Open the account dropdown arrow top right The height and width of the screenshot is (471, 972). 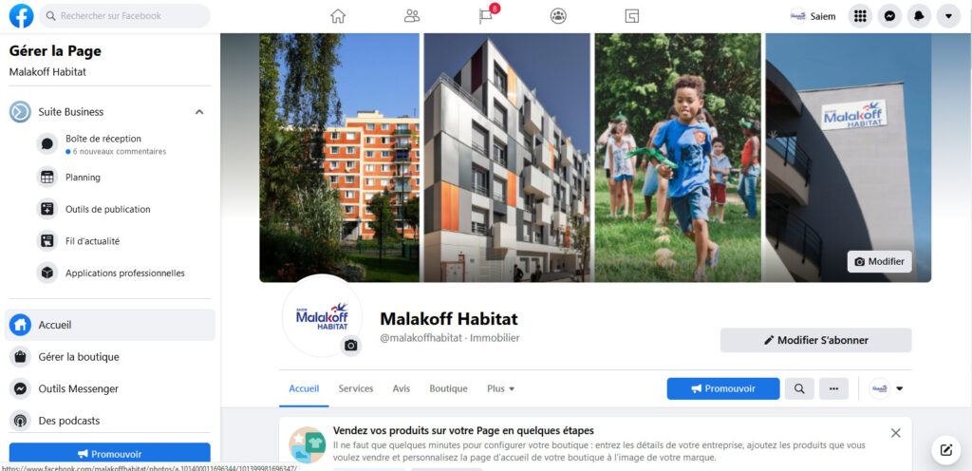click(948, 16)
